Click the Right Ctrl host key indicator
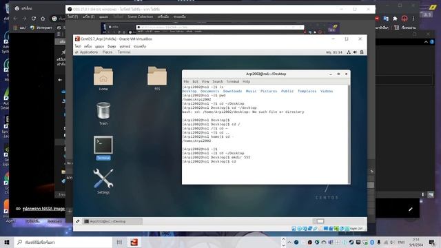 tap(356, 229)
